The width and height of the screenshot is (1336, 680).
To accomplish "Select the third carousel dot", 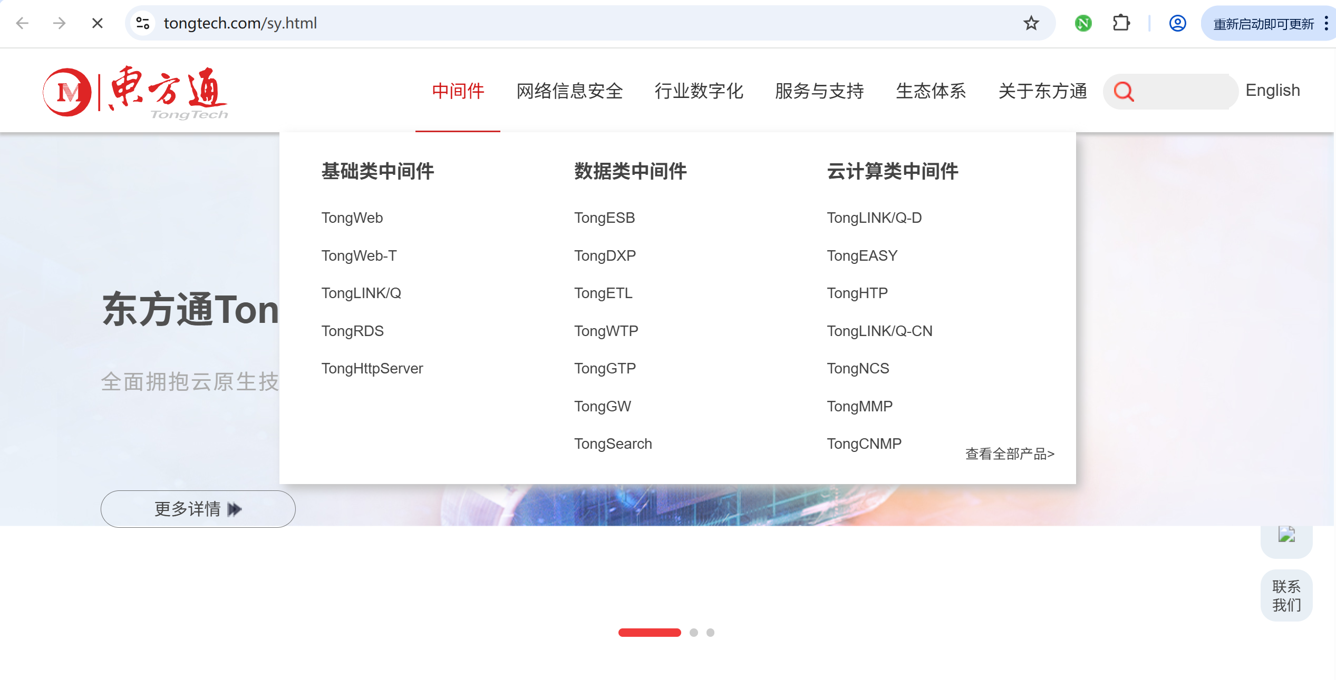I will click(x=711, y=633).
